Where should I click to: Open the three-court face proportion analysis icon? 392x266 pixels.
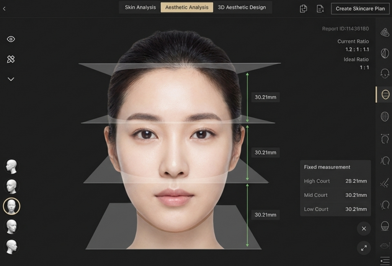(x=385, y=94)
